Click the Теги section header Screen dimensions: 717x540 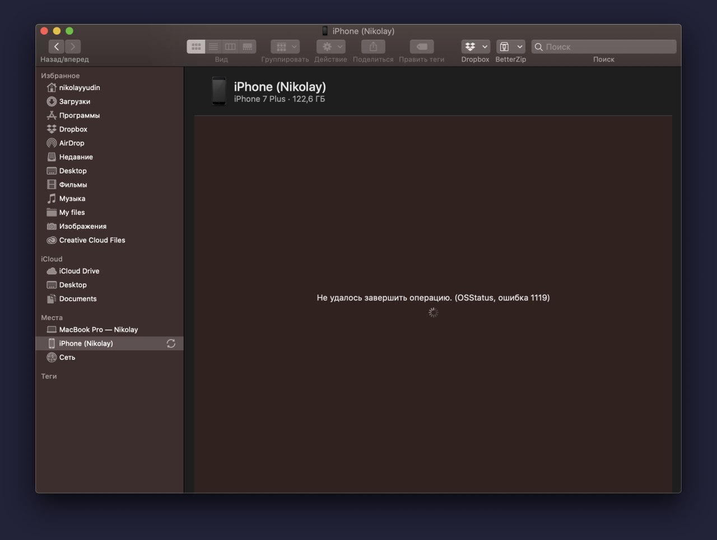pos(49,376)
